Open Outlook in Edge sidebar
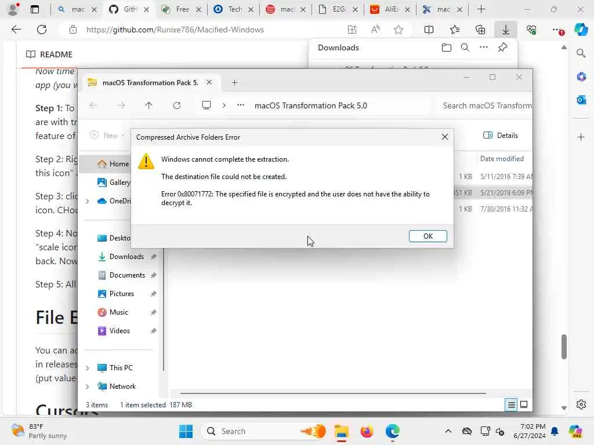594x445 pixels. pyautogui.click(x=581, y=100)
